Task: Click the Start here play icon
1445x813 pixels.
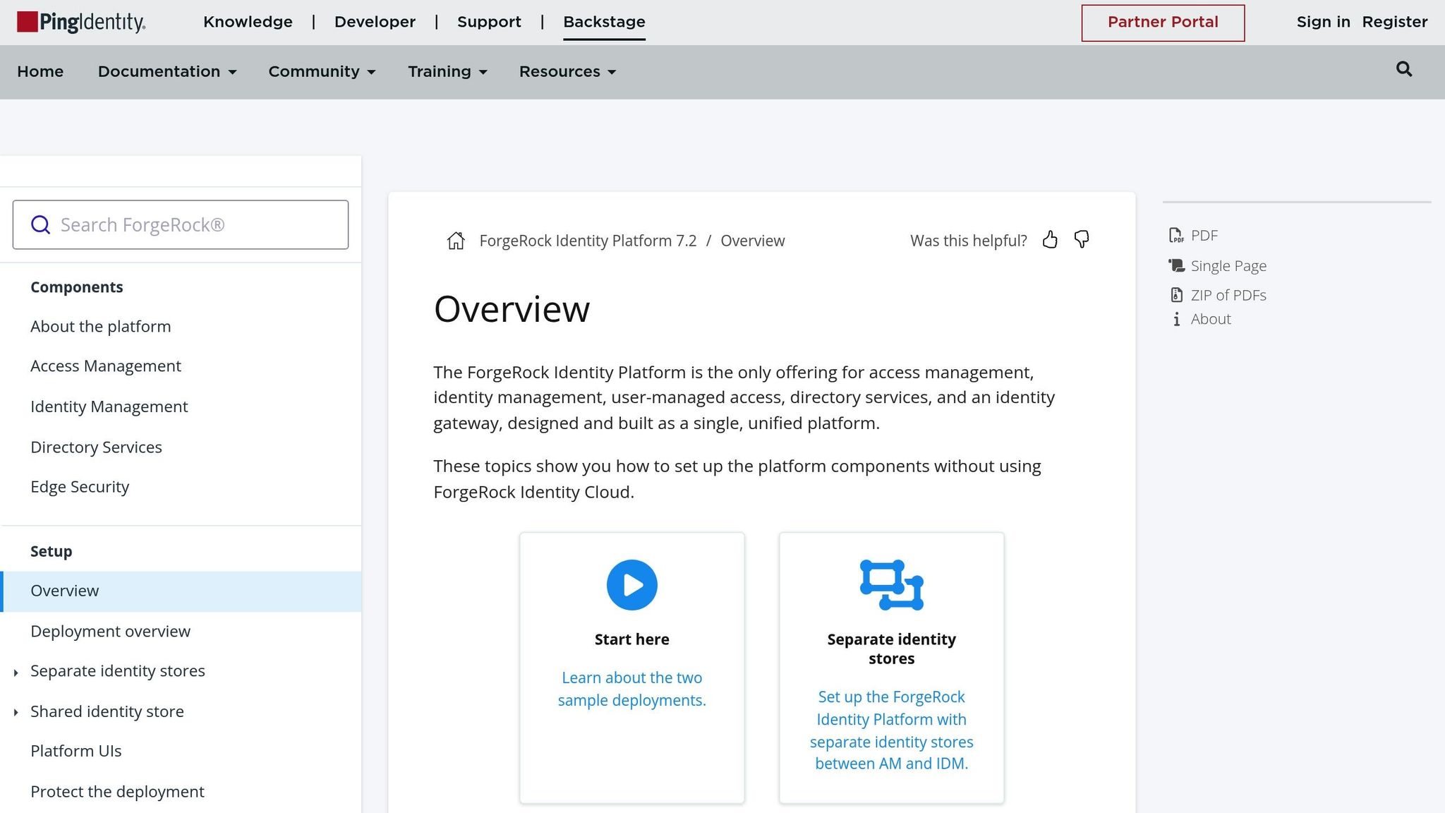Action: (x=631, y=585)
